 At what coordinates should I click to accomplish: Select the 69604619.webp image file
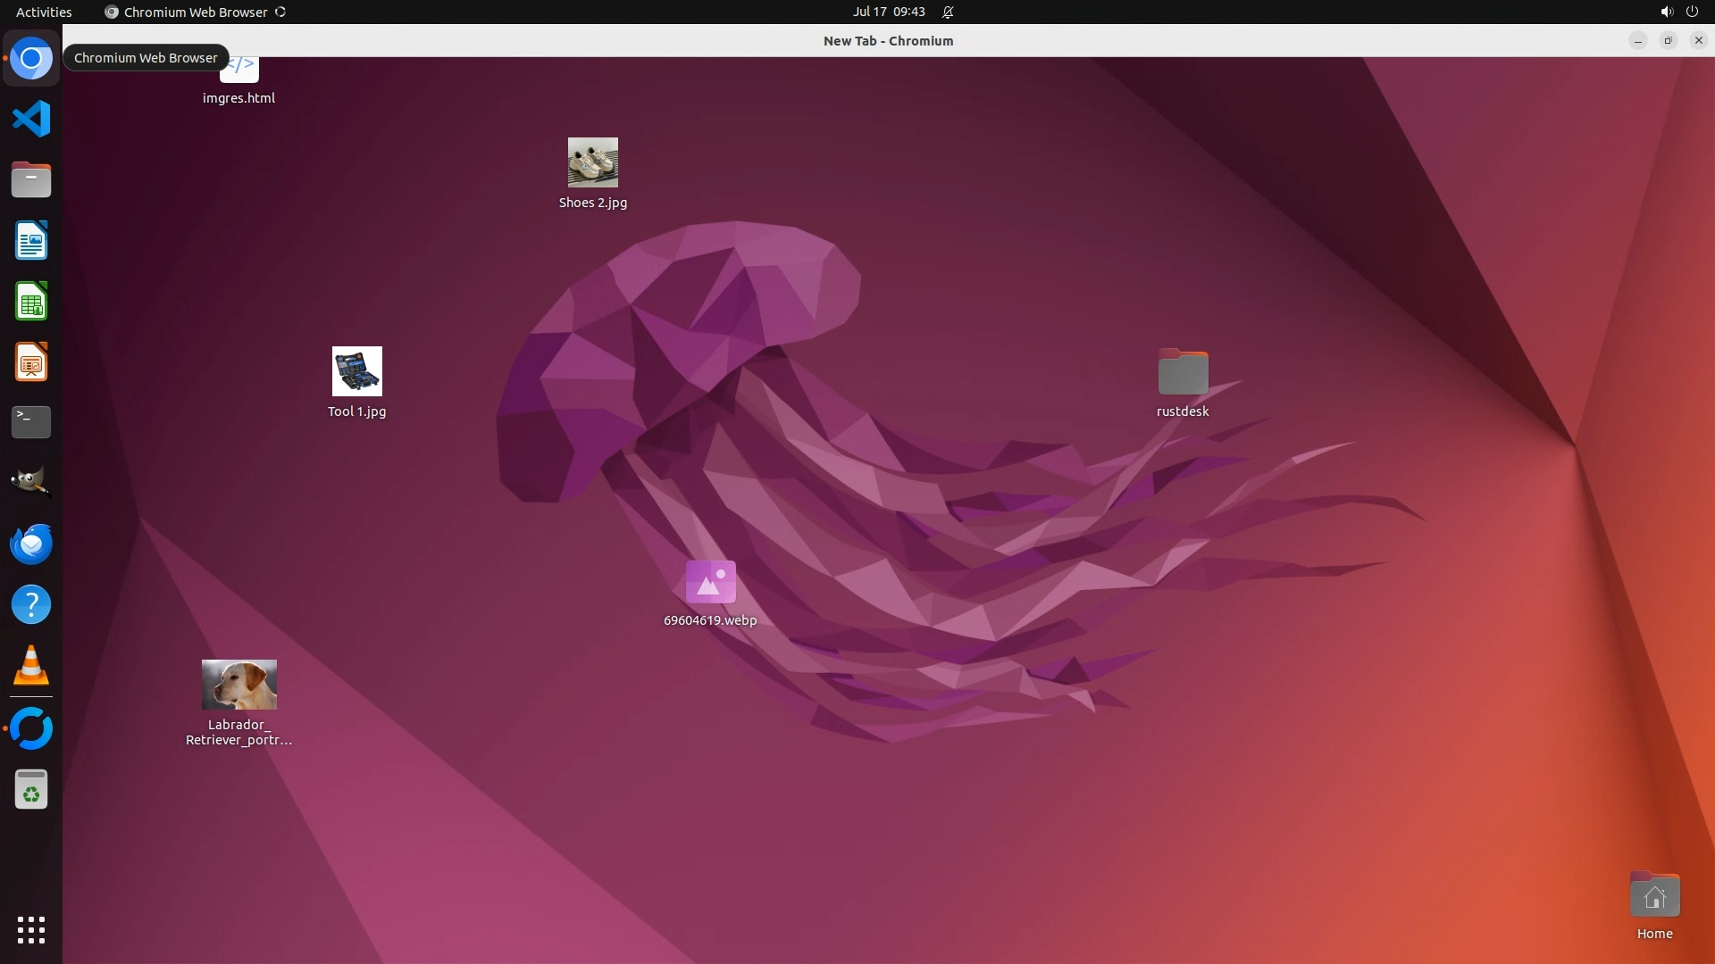(x=710, y=582)
